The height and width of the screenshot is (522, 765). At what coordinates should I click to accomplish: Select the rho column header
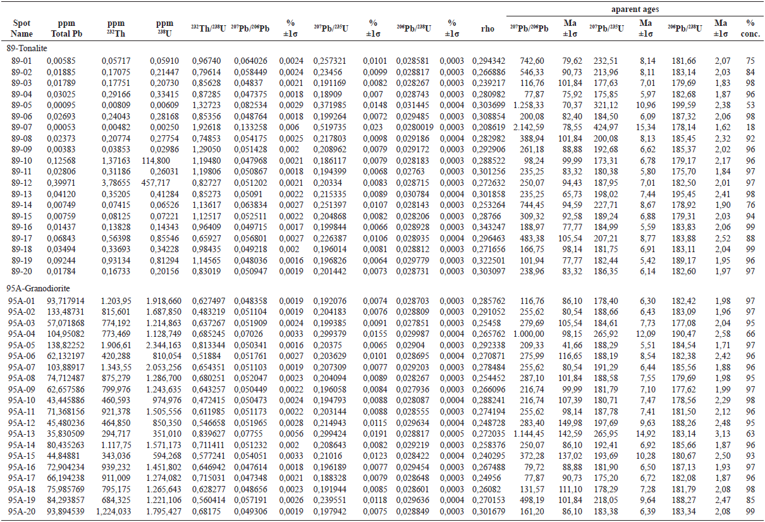tap(487, 28)
